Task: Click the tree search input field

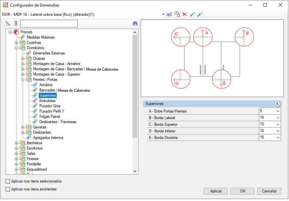Action: click(49, 23)
